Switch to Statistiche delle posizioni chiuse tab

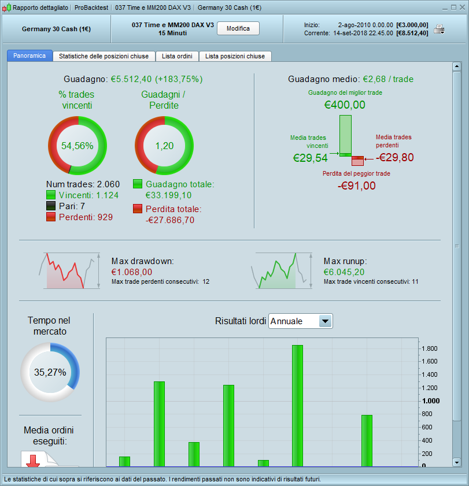[x=104, y=56]
